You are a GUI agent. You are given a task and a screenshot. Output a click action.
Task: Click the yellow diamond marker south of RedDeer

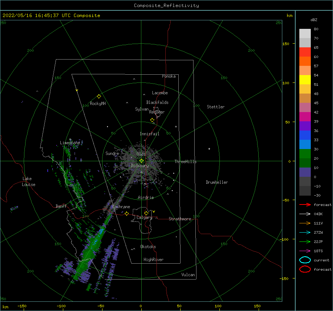[152, 120]
